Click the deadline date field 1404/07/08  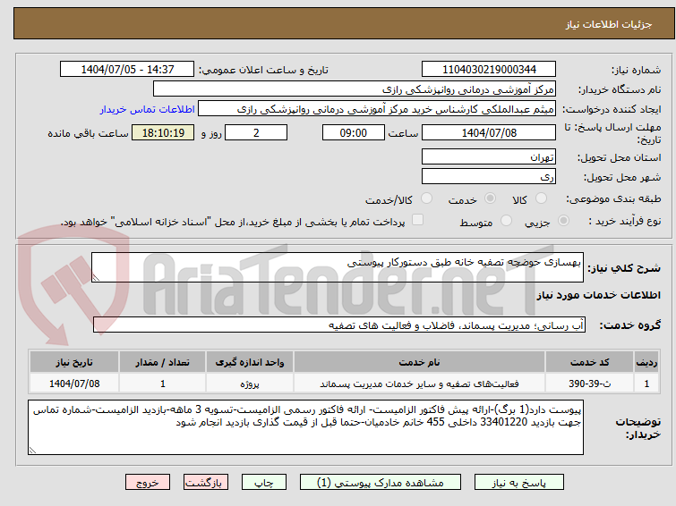pyautogui.click(x=489, y=132)
